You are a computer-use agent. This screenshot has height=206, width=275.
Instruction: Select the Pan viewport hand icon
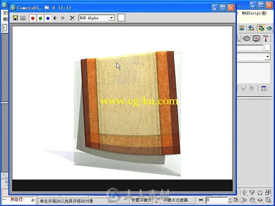point(252,200)
